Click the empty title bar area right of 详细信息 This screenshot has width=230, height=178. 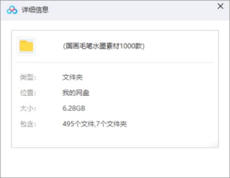click(x=132, y=10)
